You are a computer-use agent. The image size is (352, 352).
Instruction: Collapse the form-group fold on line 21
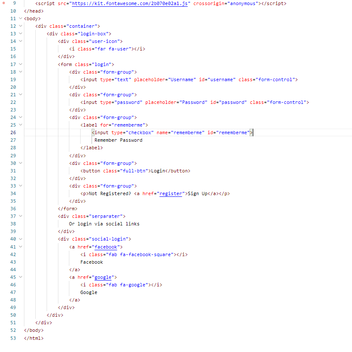(21, 95)
